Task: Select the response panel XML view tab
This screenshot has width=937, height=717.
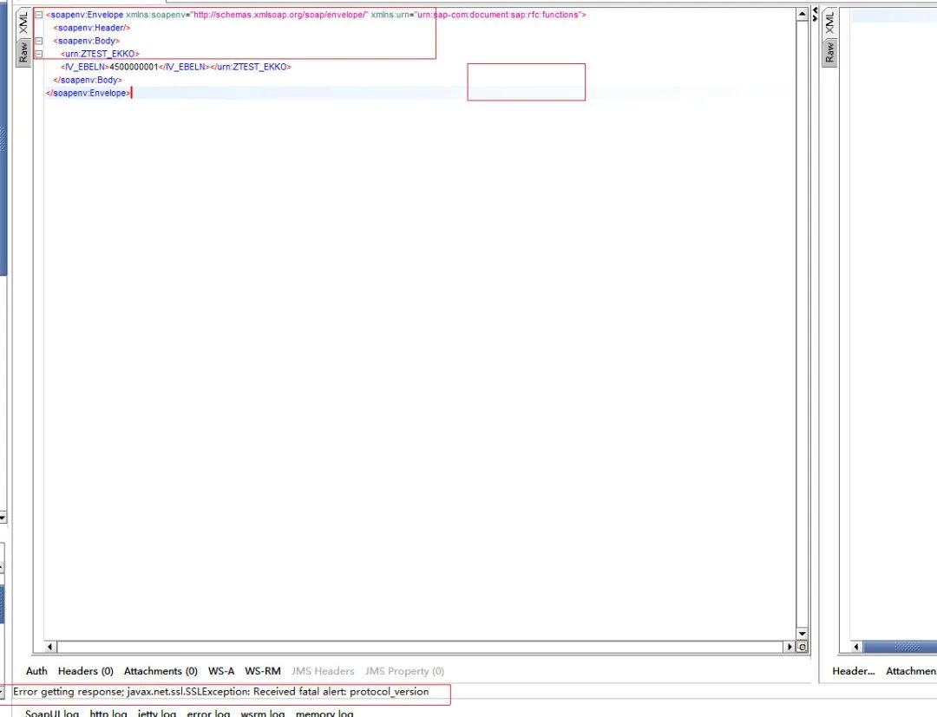Action: point(829,23)
